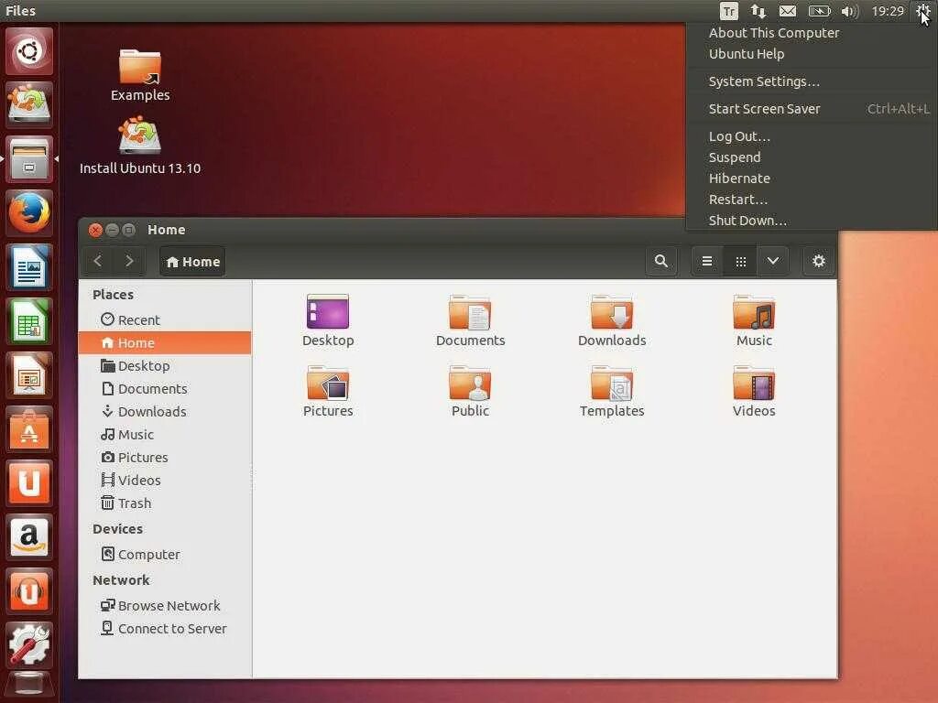Choose Hibernate from session menu
The width and height of the screenshot is (938, 703).
pos(813,178)
